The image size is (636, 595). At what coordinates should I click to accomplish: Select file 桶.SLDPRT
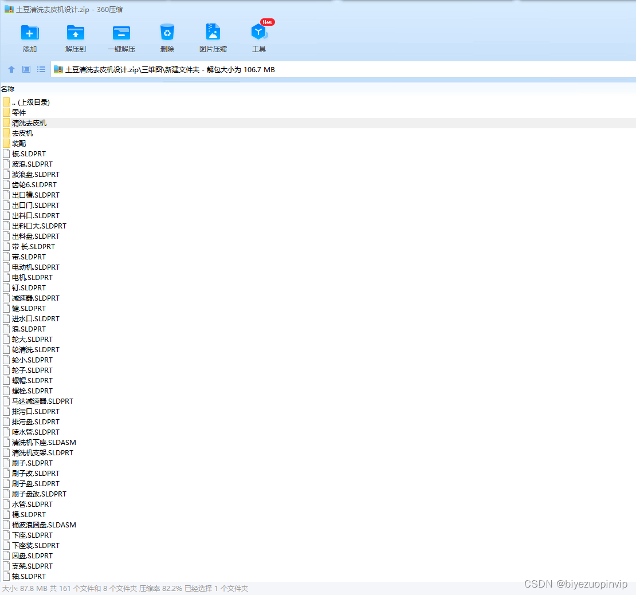point(29,515)
